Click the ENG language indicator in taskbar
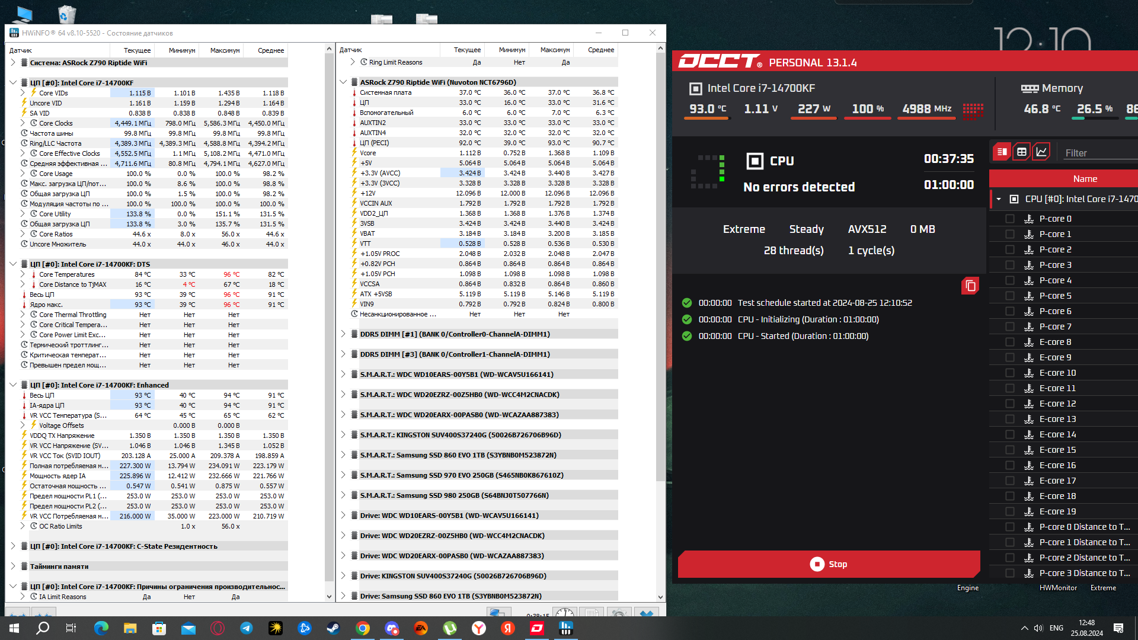The image size is (1138, 640). 1056,628
